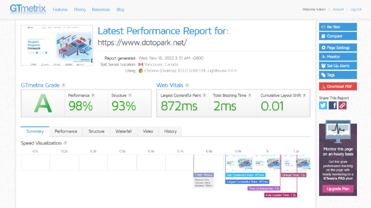Click the 0.9s filmstrip frame
The height and width of the screenshot is (208, 371).
pyautogui.click(x=239, y=162)
